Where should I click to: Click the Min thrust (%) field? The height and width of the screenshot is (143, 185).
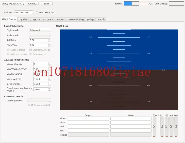pos(41,79)
